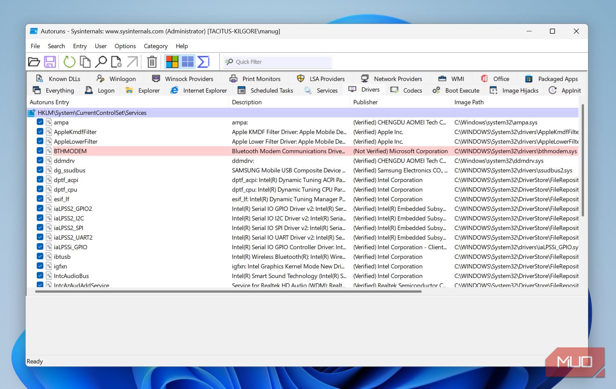The image size is (616, 389).
Task: Switch to the WMI tab
Action: (451, 79)
